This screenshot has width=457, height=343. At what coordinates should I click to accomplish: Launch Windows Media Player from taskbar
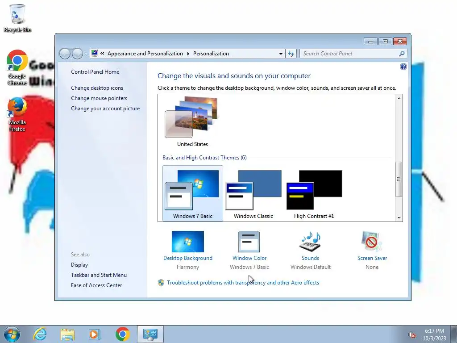[x=94, y=334]
